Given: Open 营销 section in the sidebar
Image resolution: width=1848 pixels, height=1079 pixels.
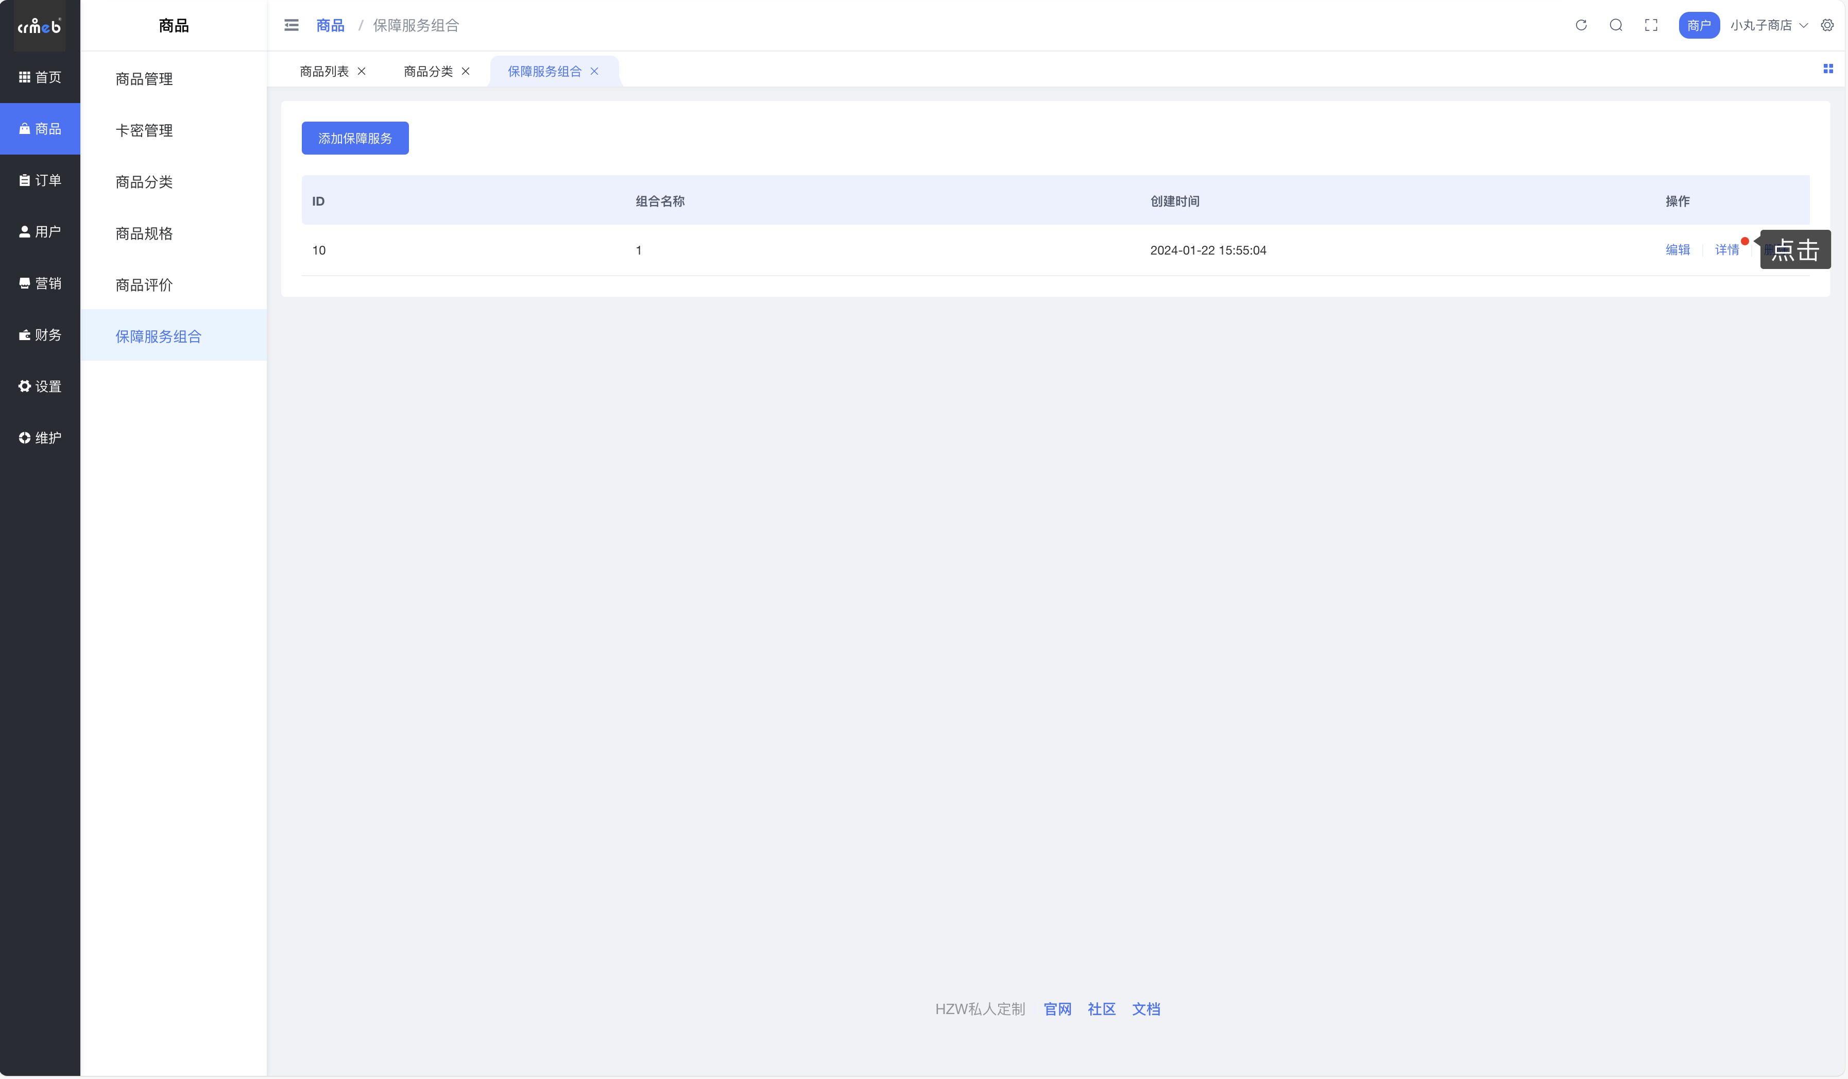Looking at the screenshot, I should point(40,283).
